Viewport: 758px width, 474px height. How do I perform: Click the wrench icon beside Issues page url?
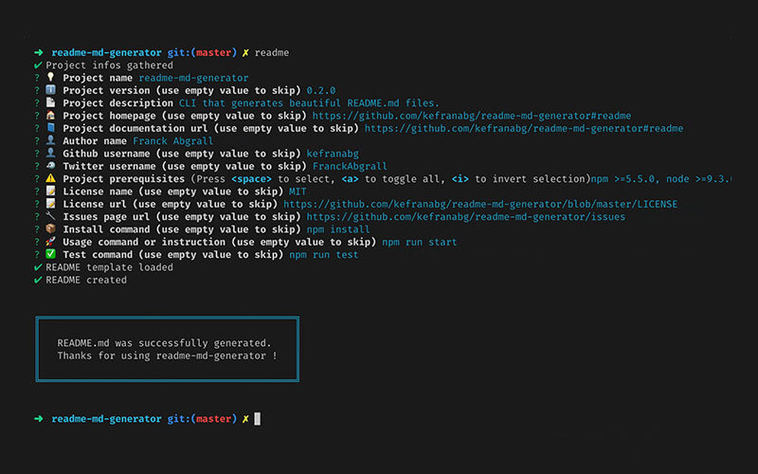pos(50,217)
